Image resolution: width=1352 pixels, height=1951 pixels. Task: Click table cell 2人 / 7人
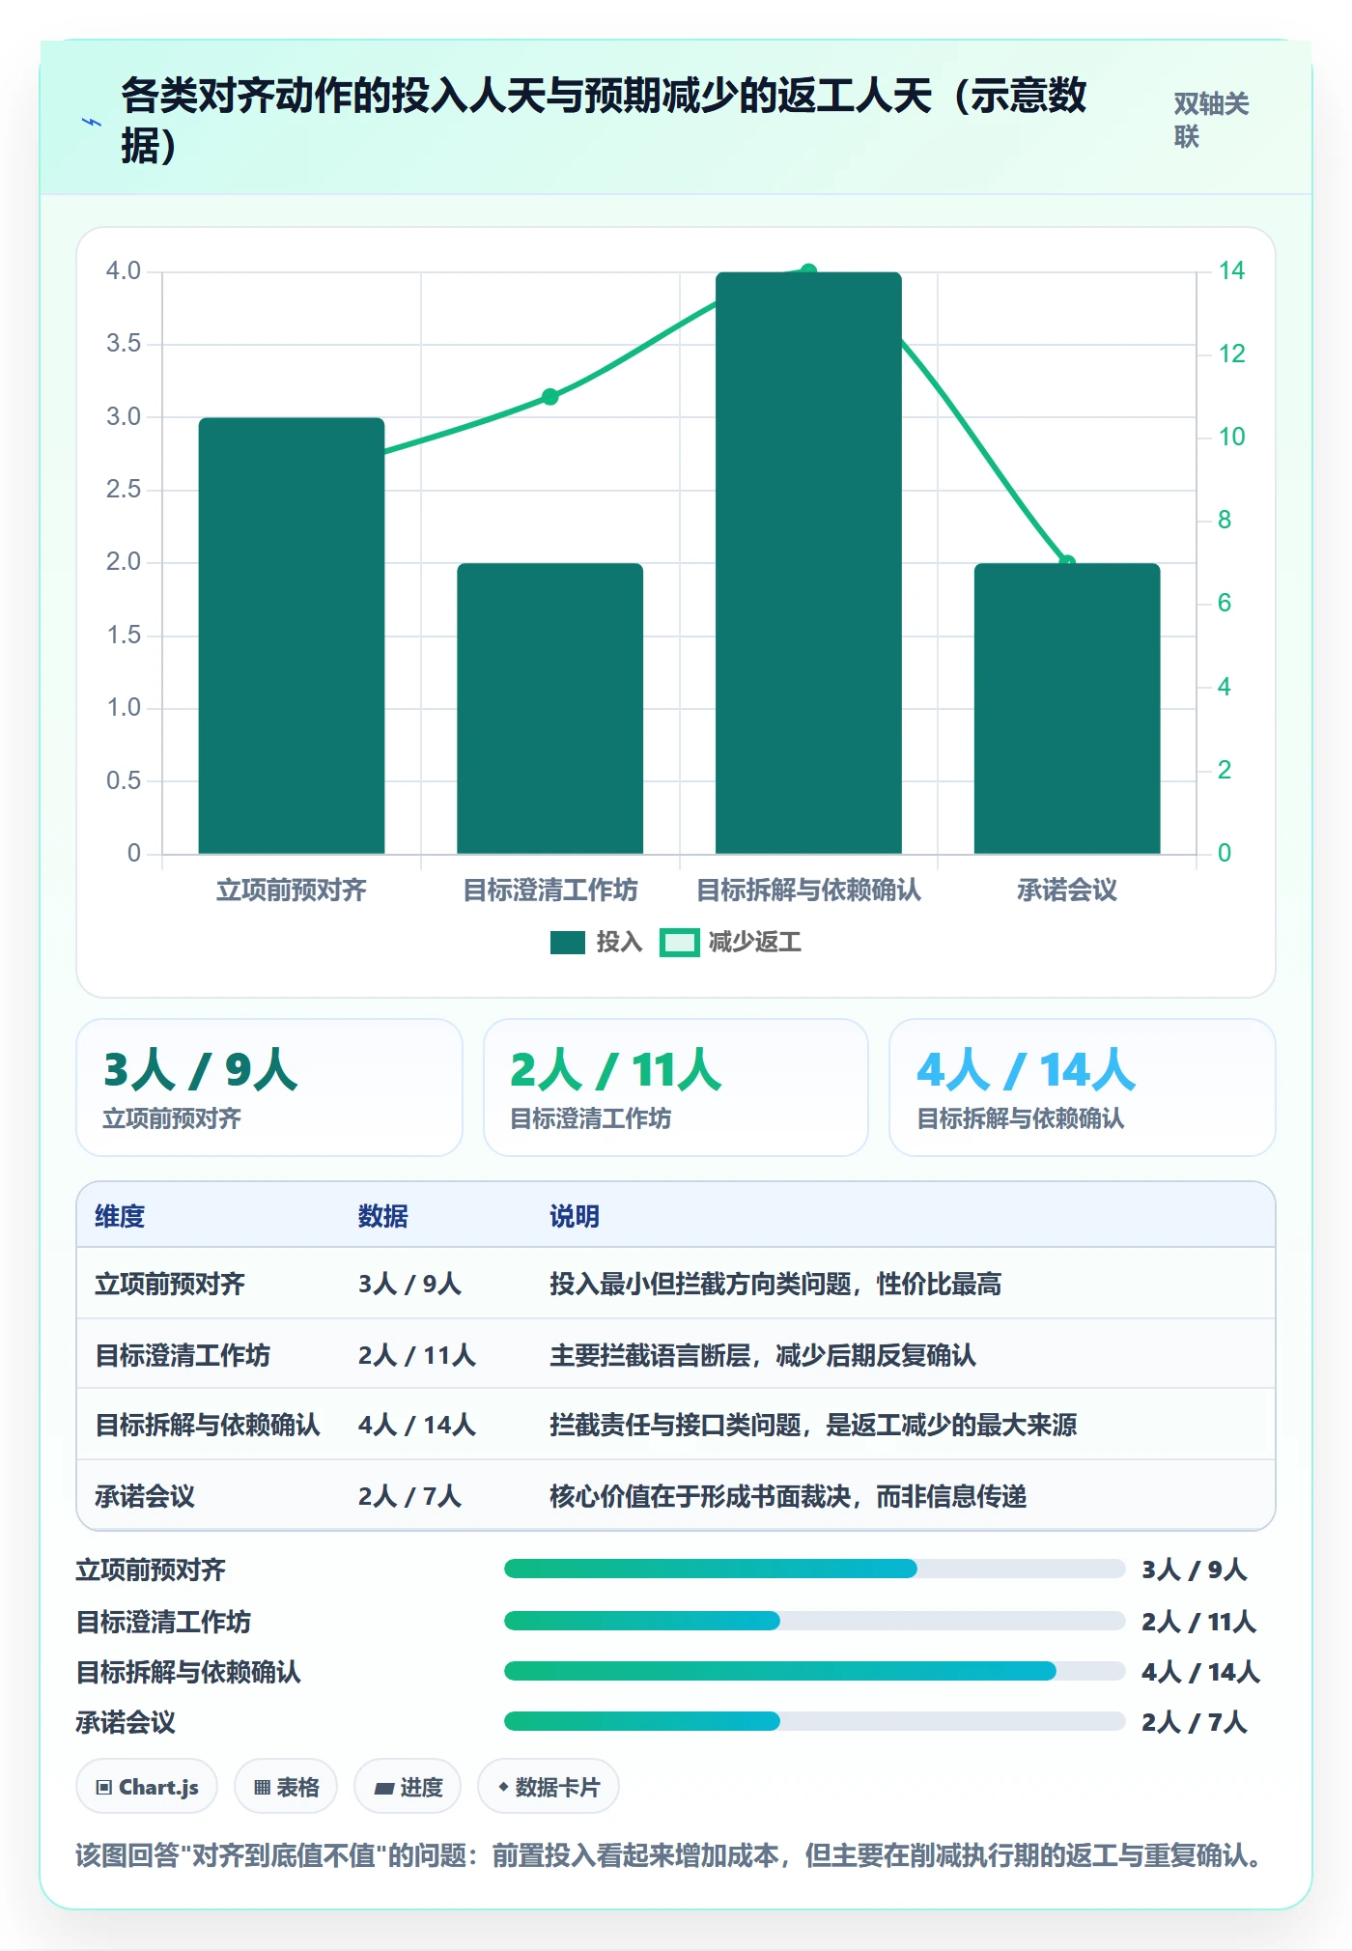click(x=409, y=1496)
